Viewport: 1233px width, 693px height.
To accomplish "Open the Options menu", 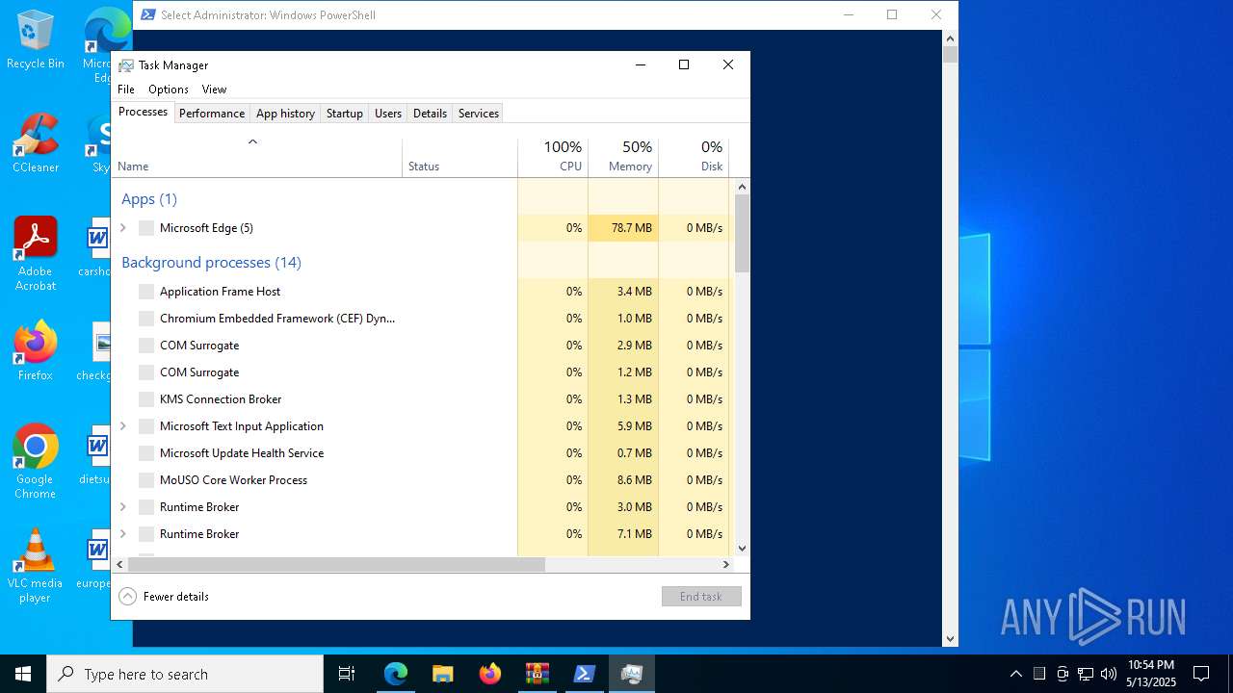I will pyautogui.click(x=169, y=90).
